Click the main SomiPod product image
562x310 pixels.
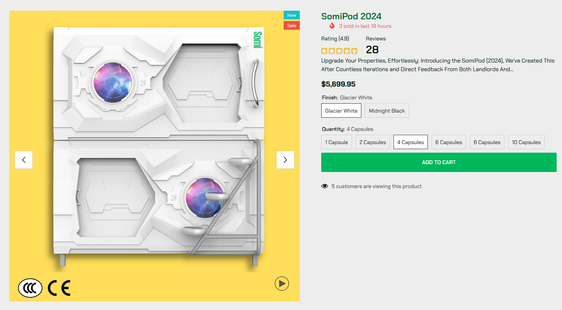pyautogui.click(x=155, y=156)
